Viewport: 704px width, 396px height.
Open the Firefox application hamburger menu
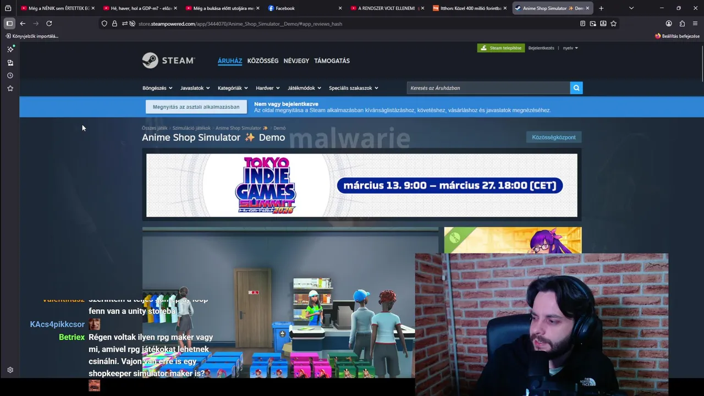(x=695, y=24)
